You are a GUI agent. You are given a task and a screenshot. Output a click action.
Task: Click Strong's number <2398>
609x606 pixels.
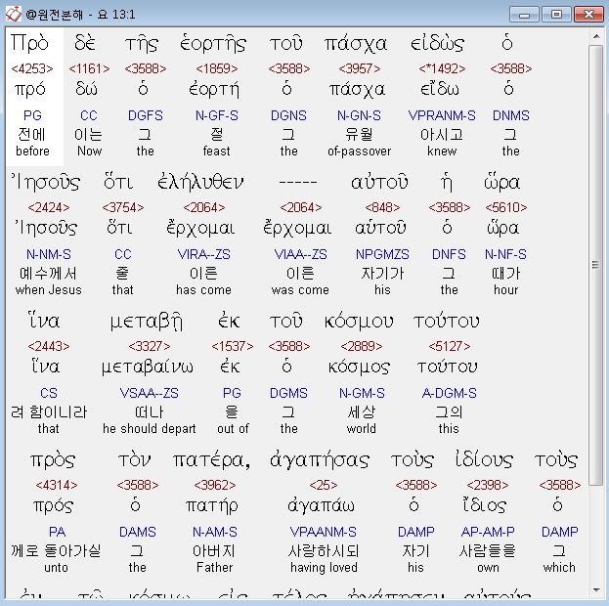[488, 485]
